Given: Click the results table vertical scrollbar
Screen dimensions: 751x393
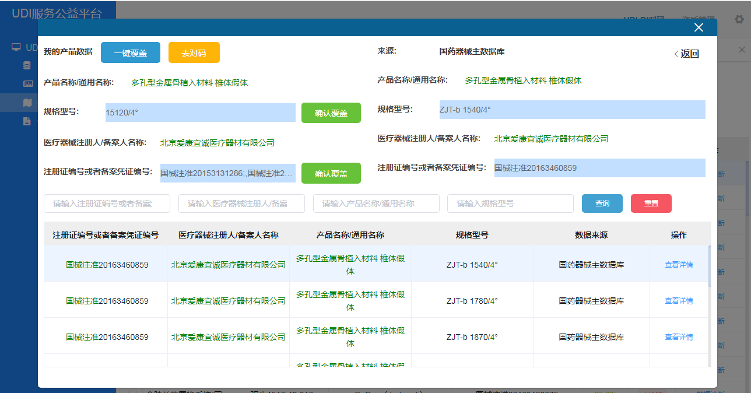Looking at the screenshot, I should [x=709, y=266].
